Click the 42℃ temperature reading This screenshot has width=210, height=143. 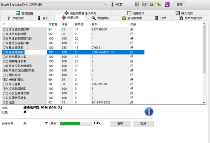(119, 5)
